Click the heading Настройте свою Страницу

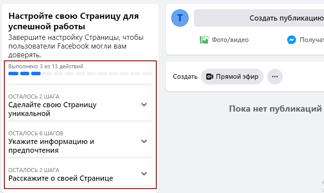(74, 21)
